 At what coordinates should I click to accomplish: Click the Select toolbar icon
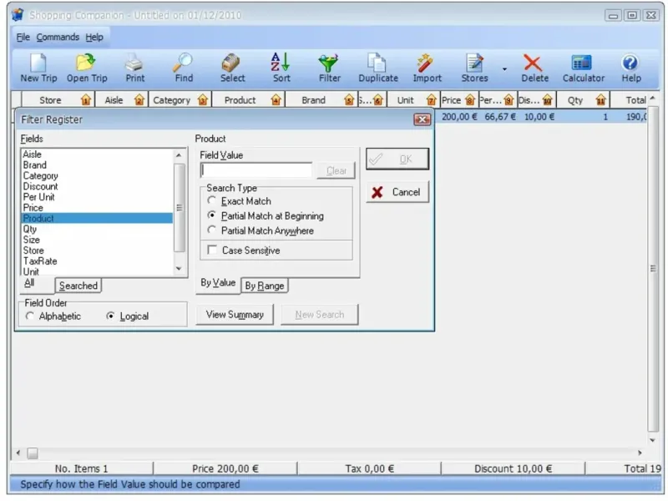(232, 68)
